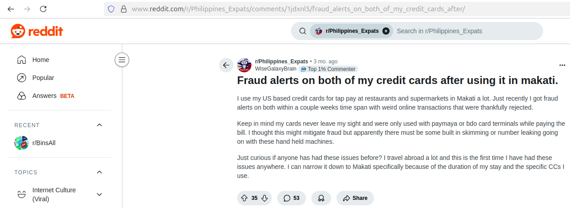Collapse the RECENT section

point(99,125)
